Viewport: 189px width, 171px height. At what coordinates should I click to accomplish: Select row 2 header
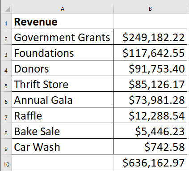[x=6, y=37]
